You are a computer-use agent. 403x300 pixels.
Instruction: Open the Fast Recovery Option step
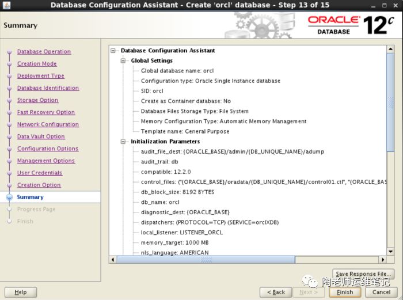45,112
